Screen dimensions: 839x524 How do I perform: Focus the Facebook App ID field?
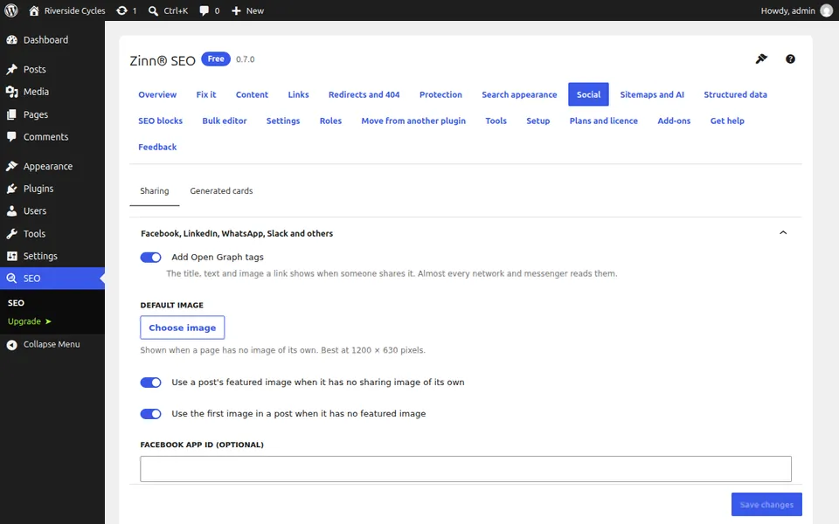(466, 469)
